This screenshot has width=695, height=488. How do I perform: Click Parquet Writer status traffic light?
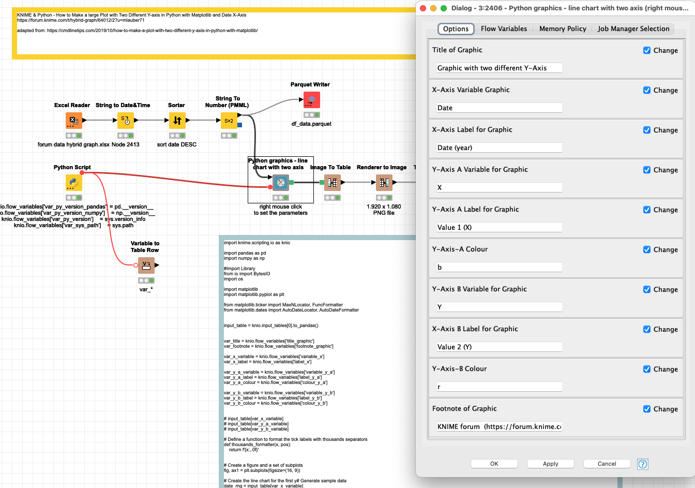311,115
